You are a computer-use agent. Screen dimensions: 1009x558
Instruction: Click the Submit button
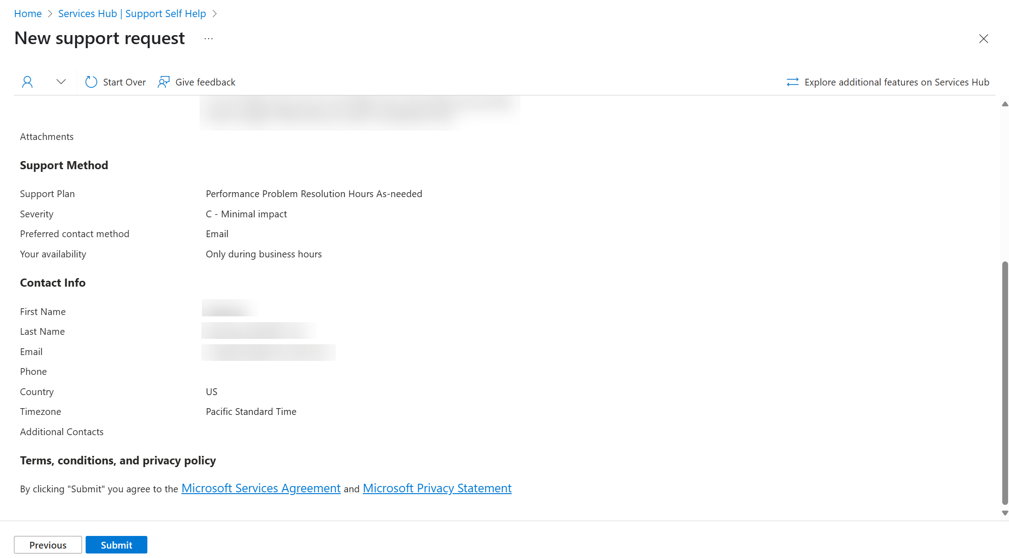(x=117, y=544)
